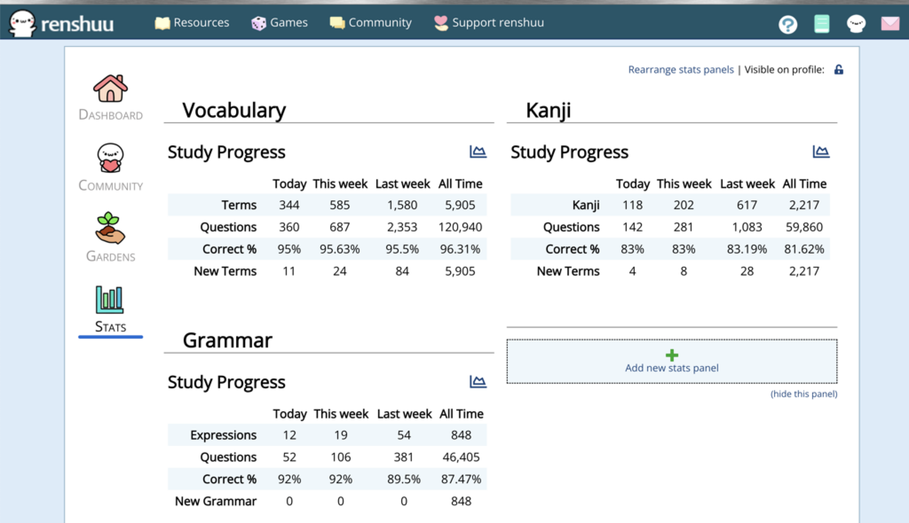Show the Vocabulary study progress graph

pyautogui.click(x=478, y=152)
